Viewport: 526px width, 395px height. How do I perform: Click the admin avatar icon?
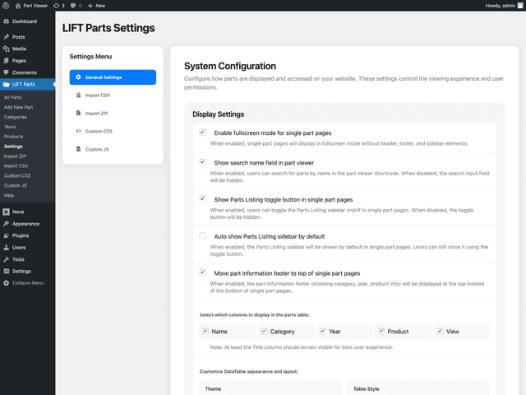(x=520, y=6)
